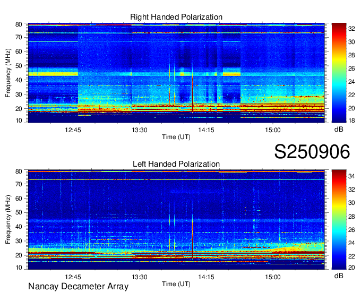
Task: Click the dB label under upper color bar
Action: click(x=339, y=130)
